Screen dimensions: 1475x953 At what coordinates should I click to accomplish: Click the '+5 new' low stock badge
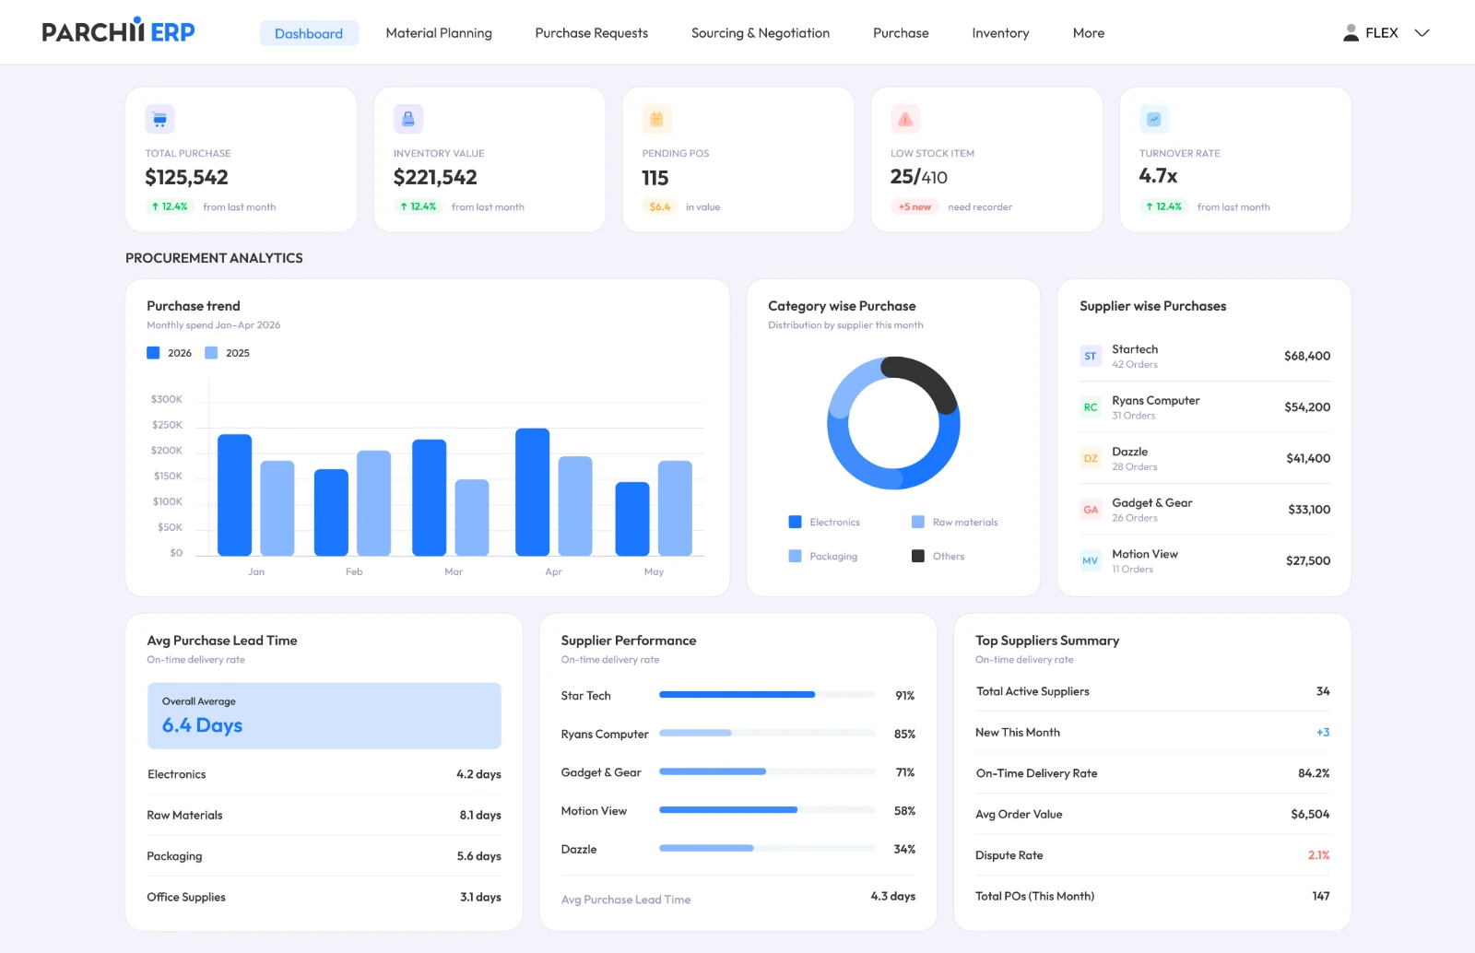914,207
